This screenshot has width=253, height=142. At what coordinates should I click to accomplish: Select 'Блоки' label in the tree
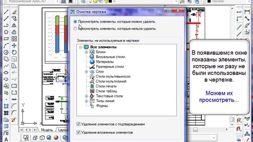(x=101, y=52)
